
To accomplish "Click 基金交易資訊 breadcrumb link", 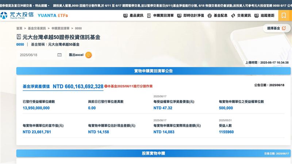I will [37, 28].
